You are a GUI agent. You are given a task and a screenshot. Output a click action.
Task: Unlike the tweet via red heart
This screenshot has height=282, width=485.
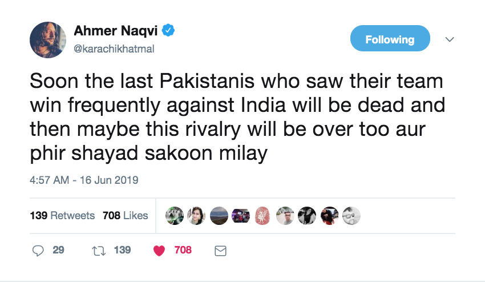click(159, 251)
